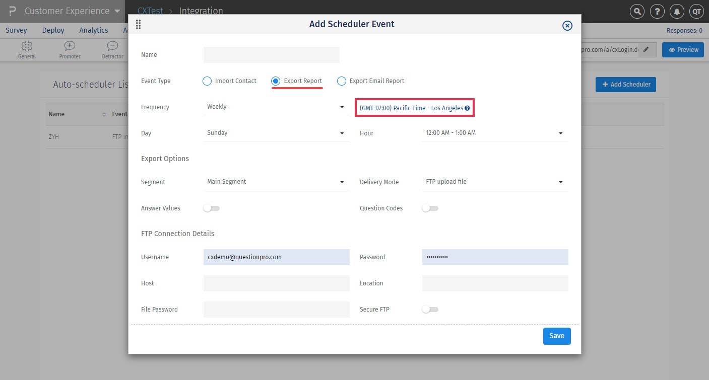Screen dimensions: 709x380
Task: Expand the Frequency Weekly dropdown
Action: click(x=276, y=107)
